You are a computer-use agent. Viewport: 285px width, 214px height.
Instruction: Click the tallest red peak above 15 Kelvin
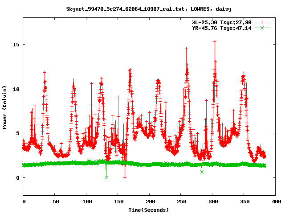click(215, 41)
